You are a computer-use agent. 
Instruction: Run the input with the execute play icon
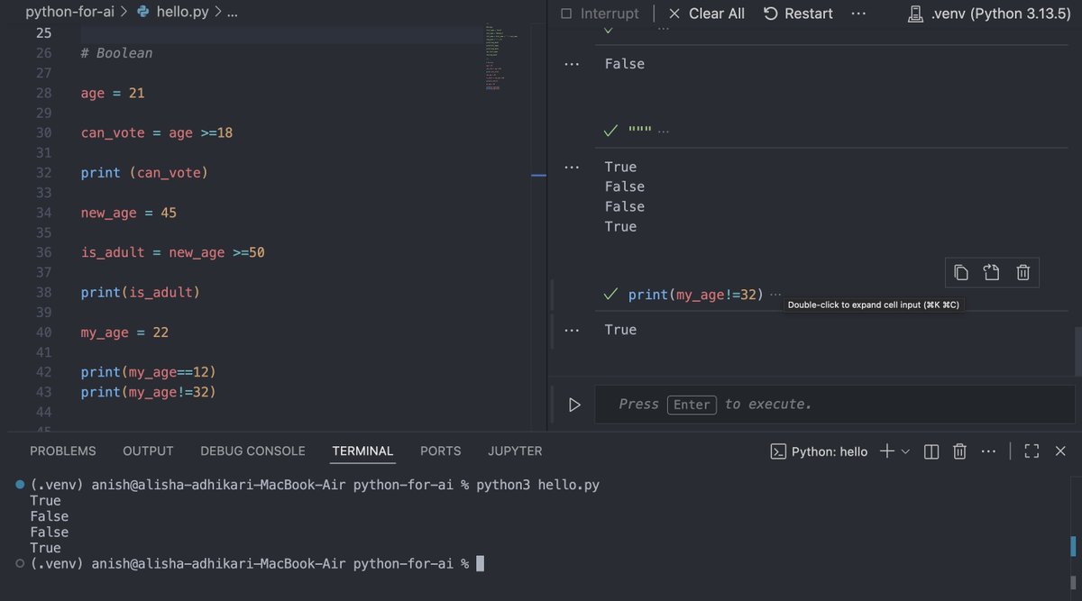[574, 405]
